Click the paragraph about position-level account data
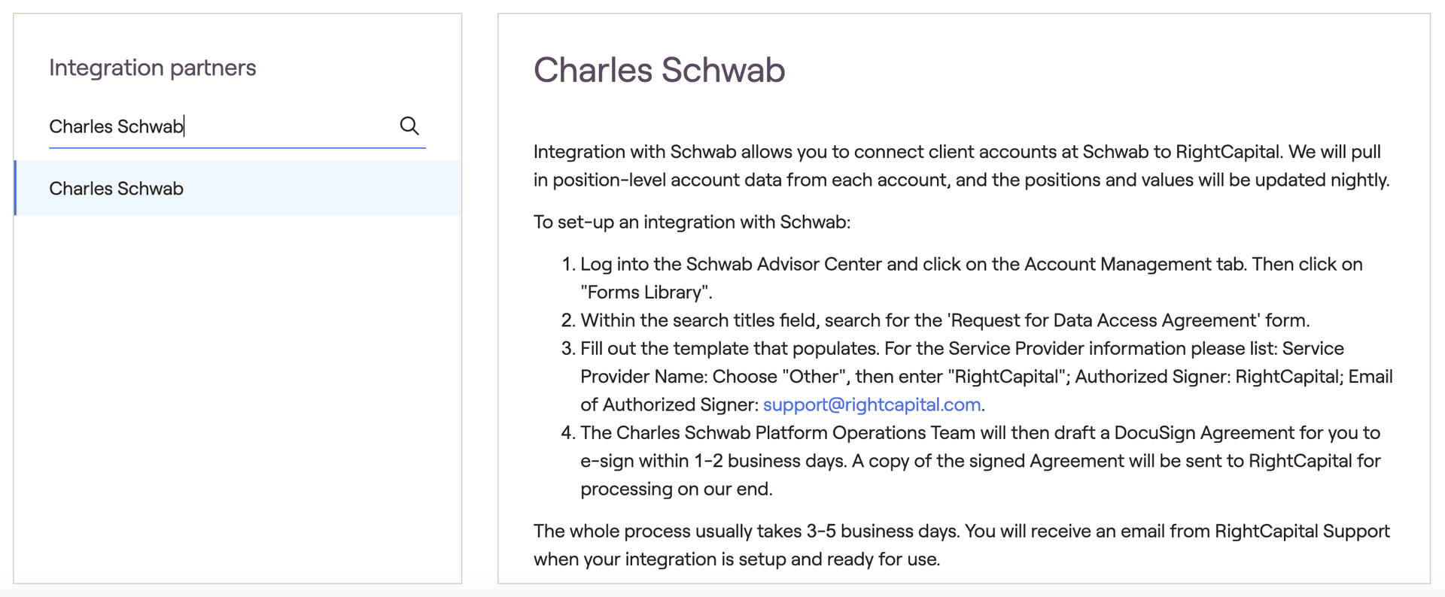 click(962, 165)
